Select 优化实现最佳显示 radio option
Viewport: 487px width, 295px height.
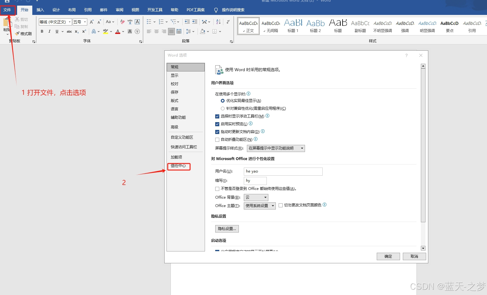pyautogui.click(x=223, y=101)
